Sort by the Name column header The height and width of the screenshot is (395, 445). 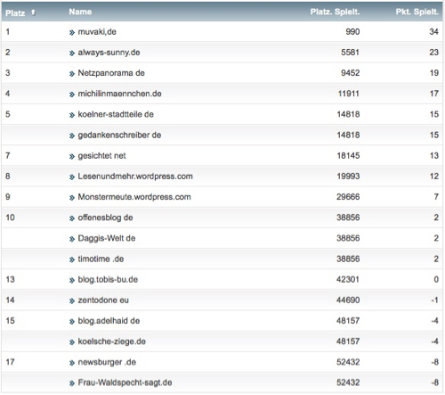pyautogui.click(x=80, y=12)
